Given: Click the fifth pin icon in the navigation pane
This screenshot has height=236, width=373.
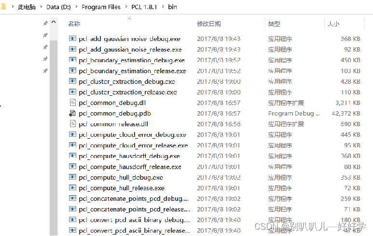Looking at the screenshot, I should pos(45,70).
